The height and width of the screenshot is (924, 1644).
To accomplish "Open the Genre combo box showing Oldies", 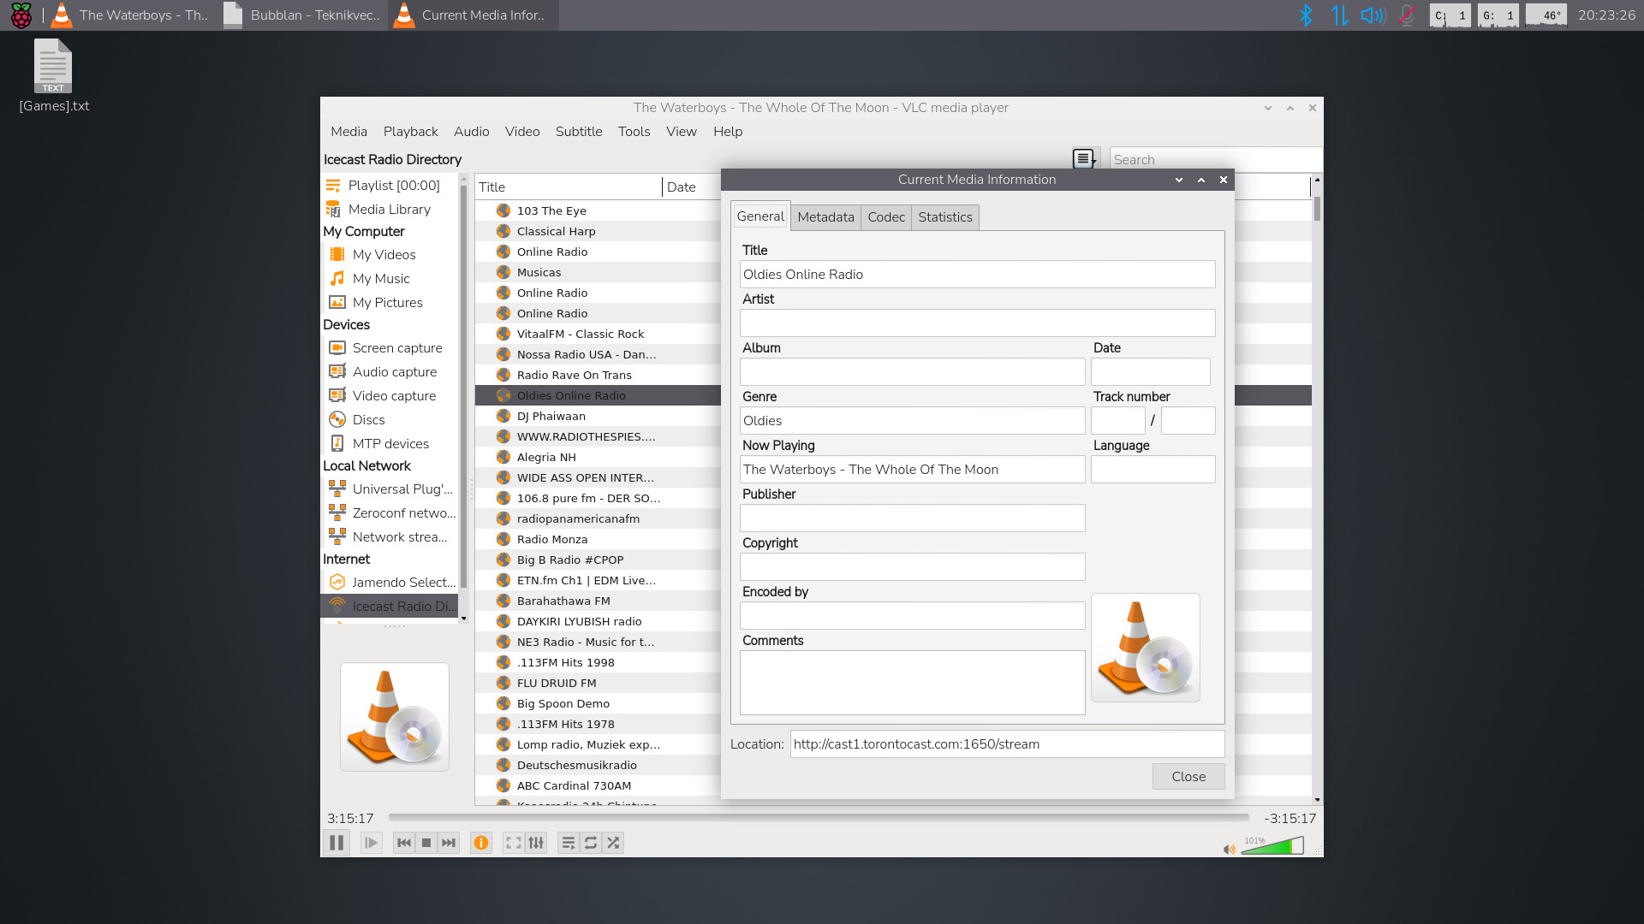I will [x=913, y=421].
